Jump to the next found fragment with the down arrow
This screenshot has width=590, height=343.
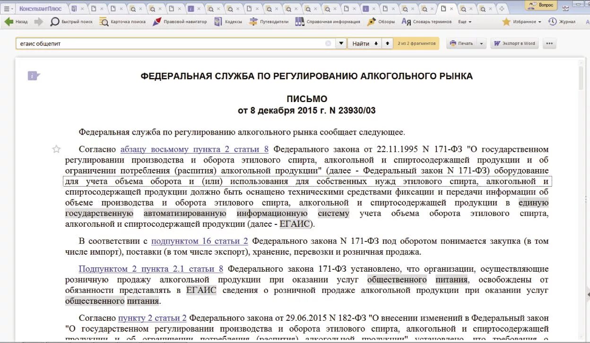tap(376, 43)
